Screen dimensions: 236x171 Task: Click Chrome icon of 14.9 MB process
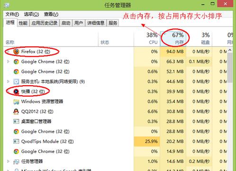[16, 152]
